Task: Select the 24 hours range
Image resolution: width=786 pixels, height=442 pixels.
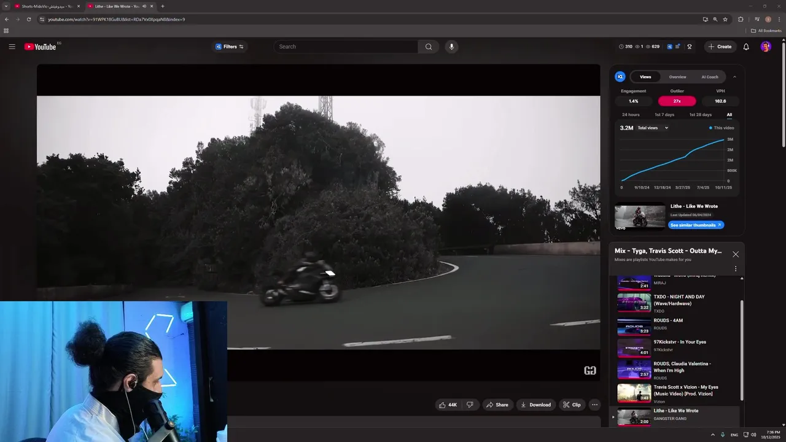Action: point(631,115)
